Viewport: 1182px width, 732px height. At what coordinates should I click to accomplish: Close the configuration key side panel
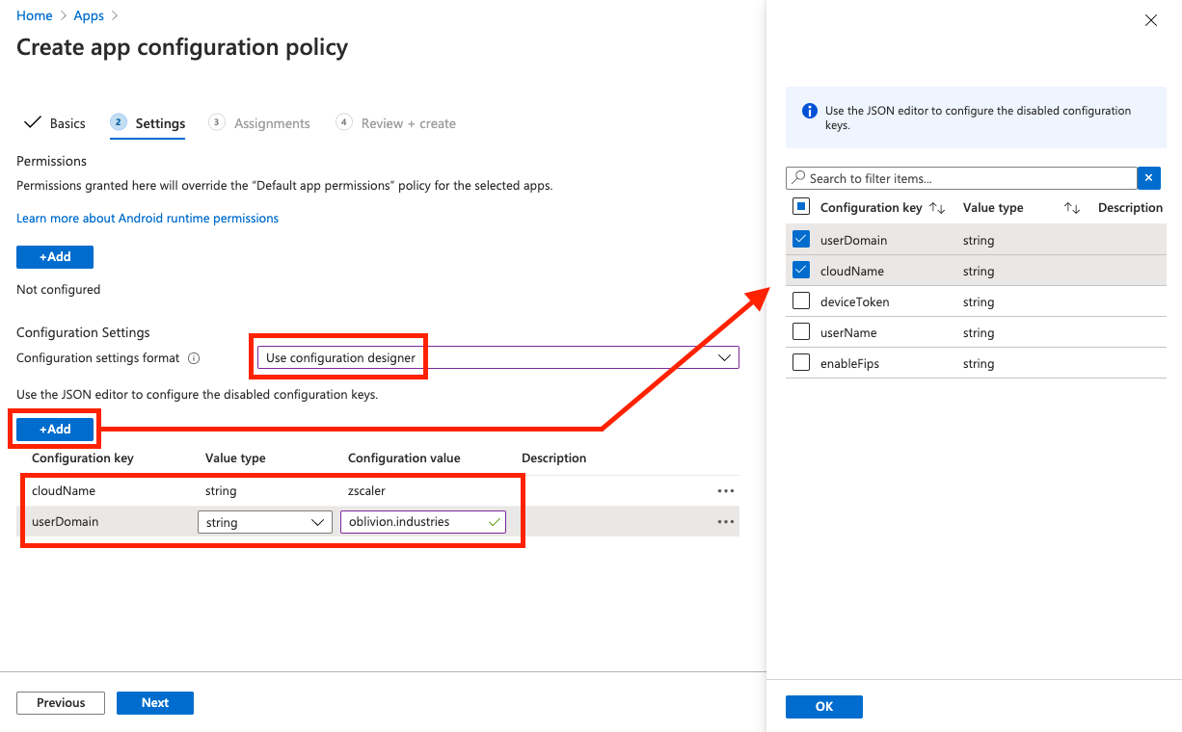[1150, 20]
